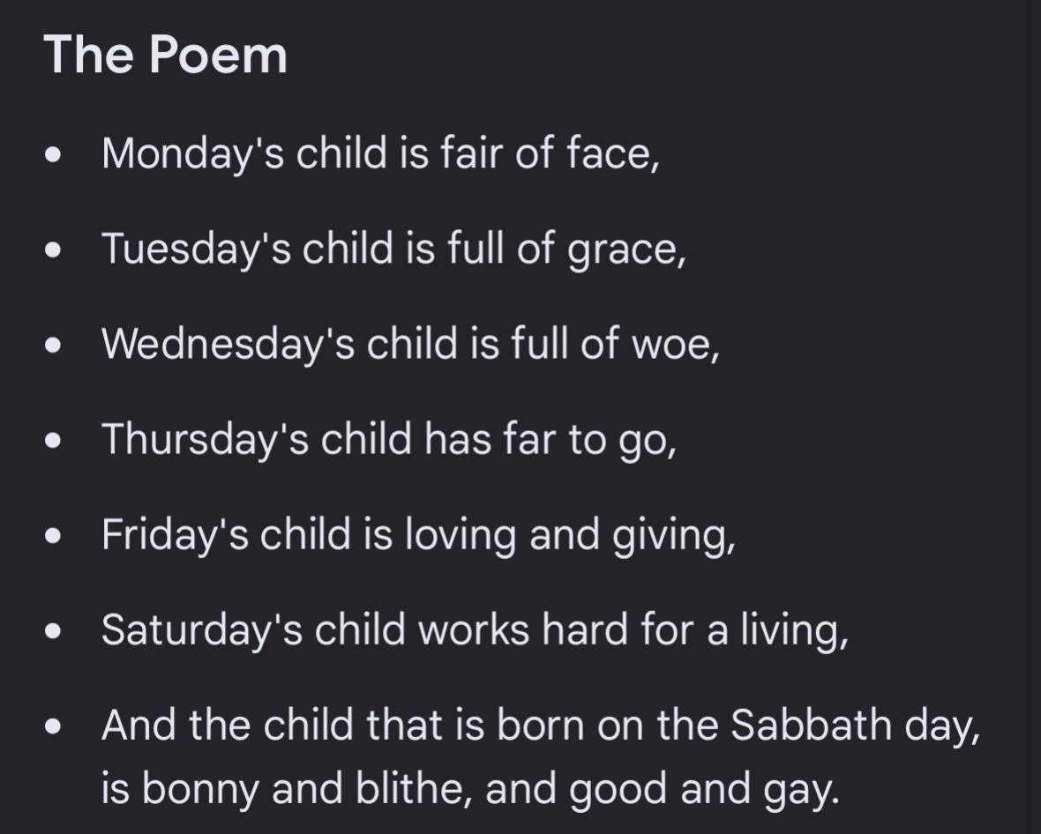The image size is (1041, 834).
Task: Select the line 'Wednesday's child is full of woe'
Action: pos(410,344)
